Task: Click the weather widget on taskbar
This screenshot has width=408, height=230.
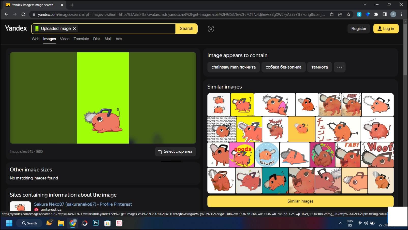Action: click(x=49, y=223)
